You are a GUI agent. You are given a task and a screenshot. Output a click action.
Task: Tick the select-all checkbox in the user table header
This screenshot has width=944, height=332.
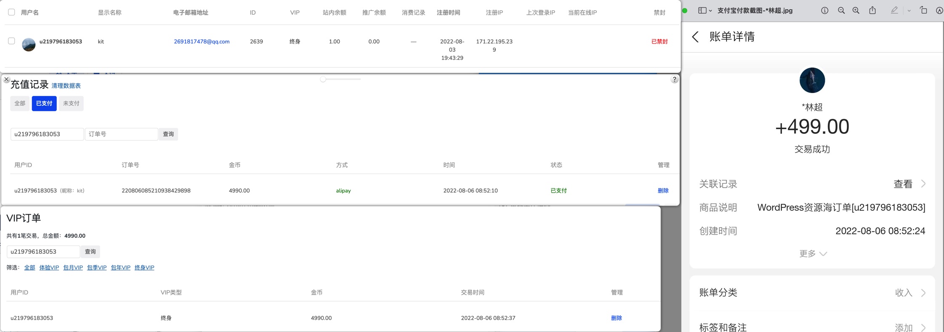[x=11, y=12]
